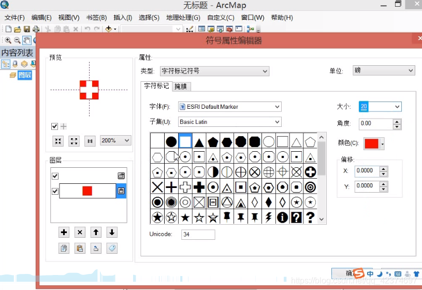Screen dimensions: 422x290
Task: Open Sogou soft keyboard icon
Action: (x=398, y=274)
